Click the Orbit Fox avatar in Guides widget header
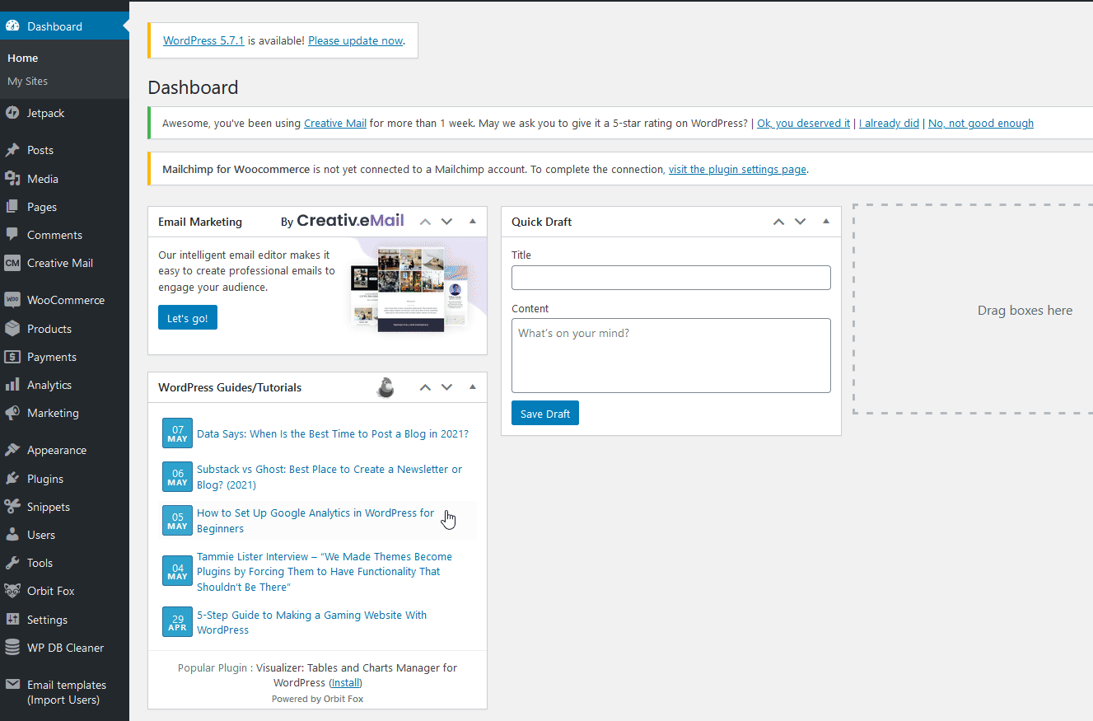Screen dimensions: 1093x721 [x=385, y=387]
